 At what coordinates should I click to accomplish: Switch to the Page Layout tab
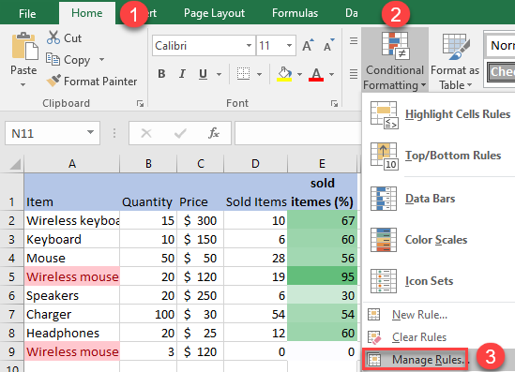pos(214,13)
